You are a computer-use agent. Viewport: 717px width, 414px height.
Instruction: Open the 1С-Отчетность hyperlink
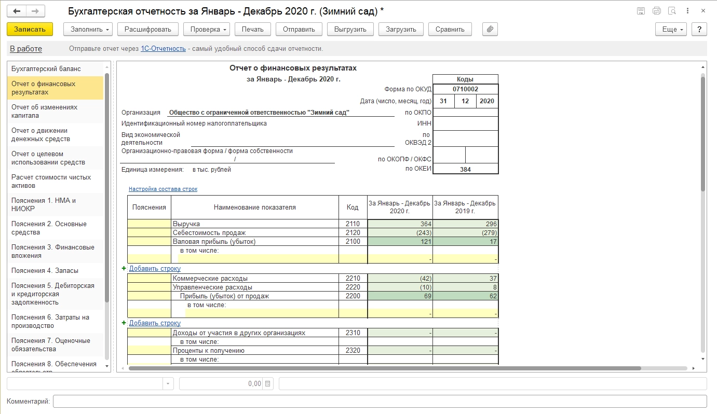163,49
